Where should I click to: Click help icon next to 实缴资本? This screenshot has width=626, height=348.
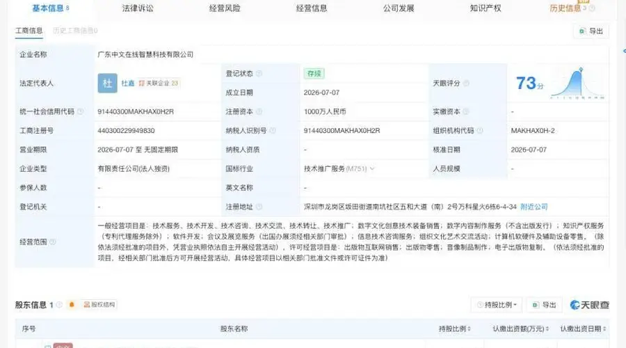pos(466,111)
